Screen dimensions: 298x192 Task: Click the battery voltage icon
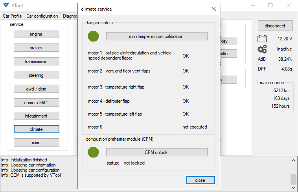pyautogui.click(x=262, y=39)
